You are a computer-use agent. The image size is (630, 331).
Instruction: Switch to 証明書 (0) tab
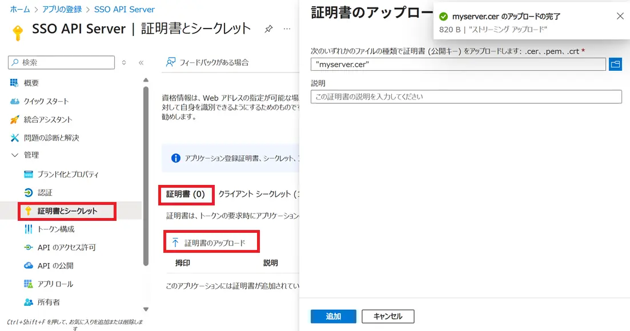click(x=186, y=194)
